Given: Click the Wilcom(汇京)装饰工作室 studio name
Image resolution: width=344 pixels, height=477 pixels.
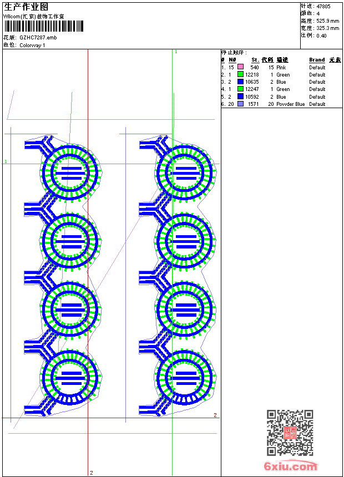Looking at the screenshot, I should tap(34, 17).
